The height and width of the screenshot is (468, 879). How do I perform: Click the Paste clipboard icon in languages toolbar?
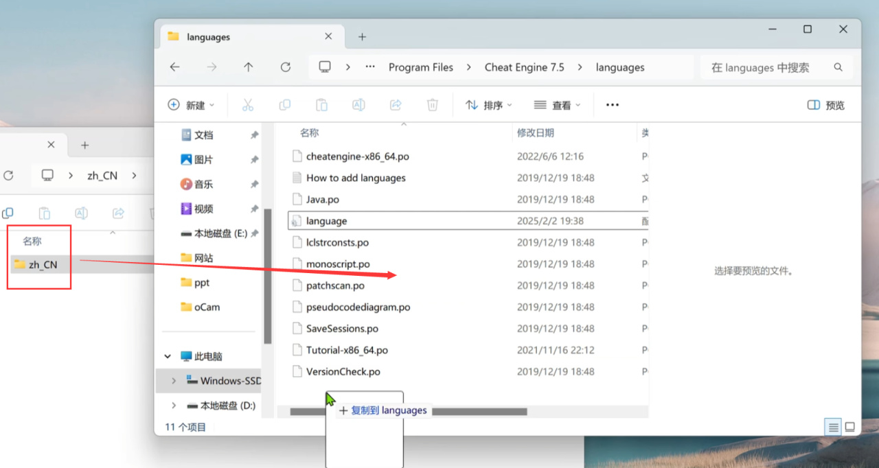point(321,105)
